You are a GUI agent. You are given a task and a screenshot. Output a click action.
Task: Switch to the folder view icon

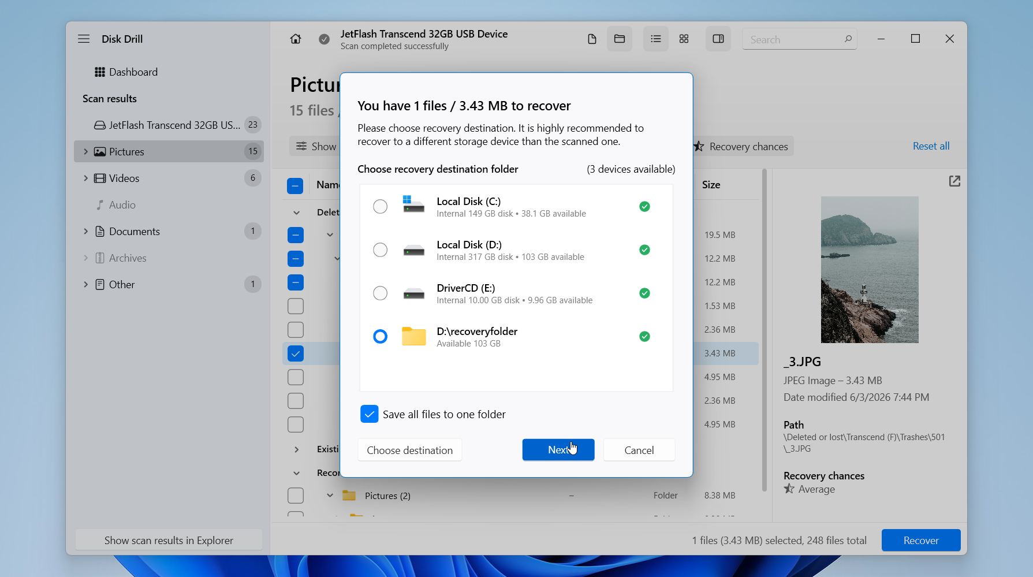[x=620, y=39]
